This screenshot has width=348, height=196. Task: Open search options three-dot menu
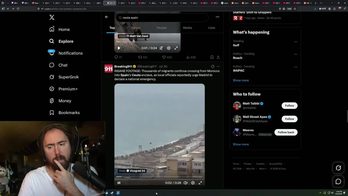(x=217, y=17)
